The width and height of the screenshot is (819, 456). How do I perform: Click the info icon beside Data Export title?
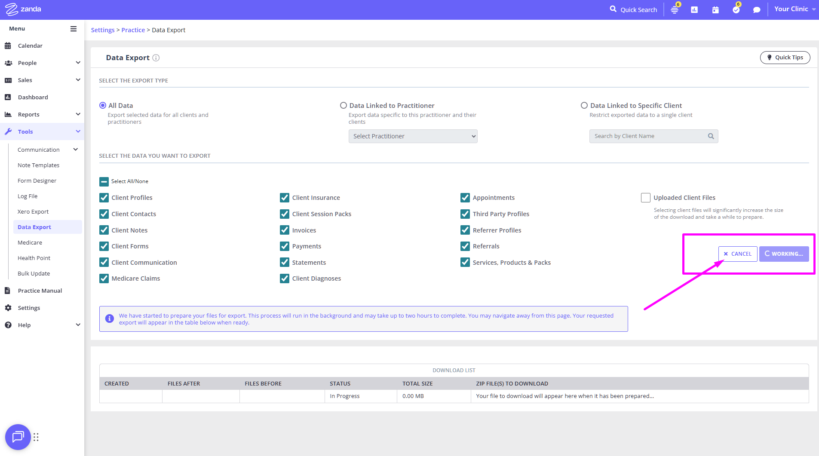coord(156,58)
